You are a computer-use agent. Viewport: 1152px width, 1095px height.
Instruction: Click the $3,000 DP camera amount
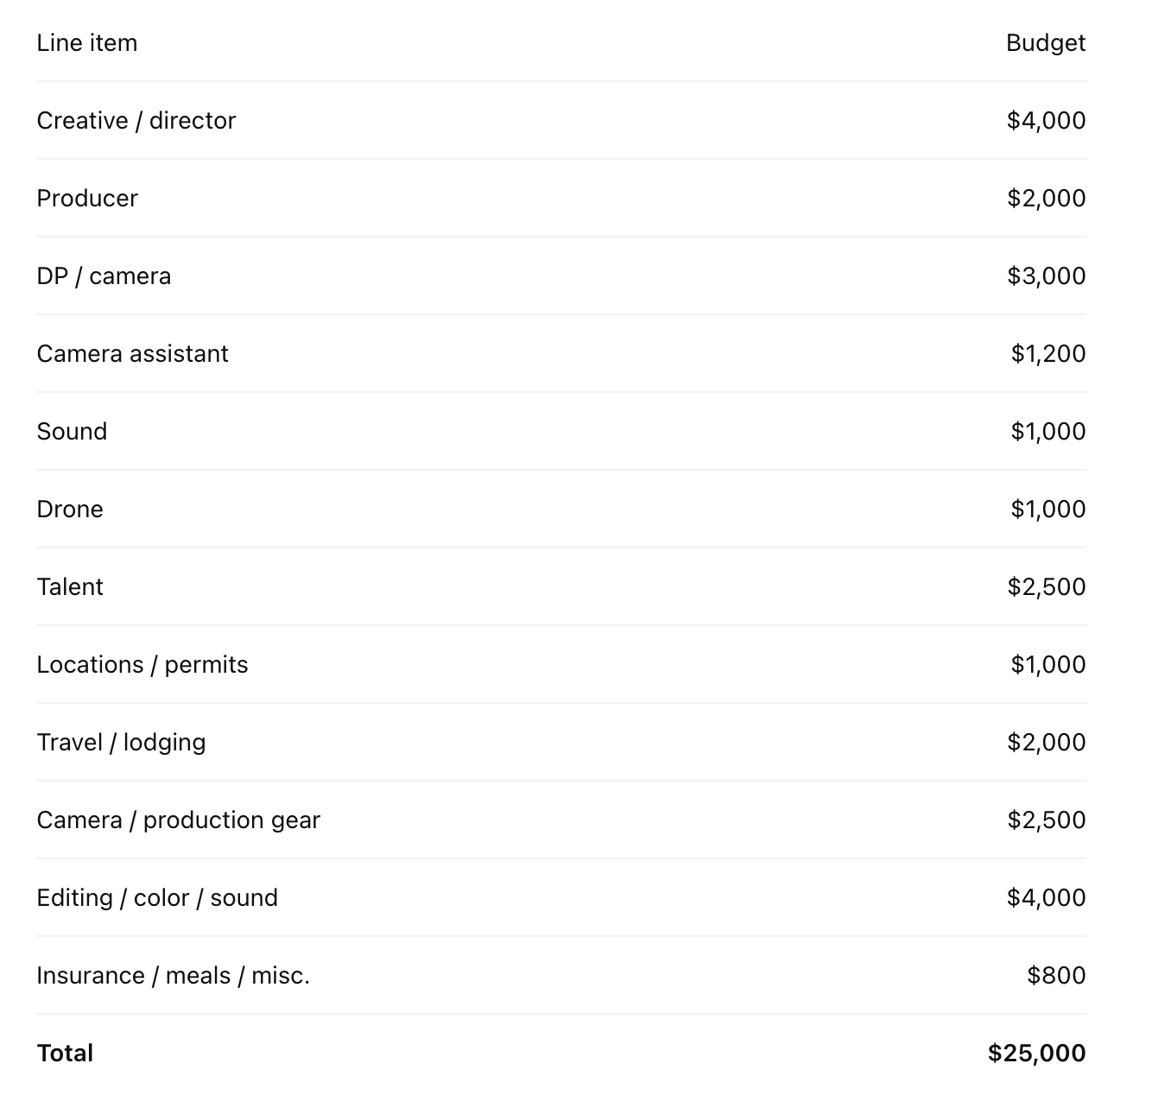pos(1046,276)
